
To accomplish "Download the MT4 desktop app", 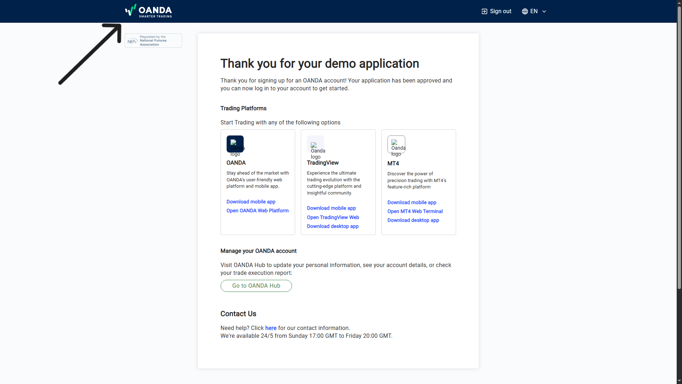I will 413,220.
